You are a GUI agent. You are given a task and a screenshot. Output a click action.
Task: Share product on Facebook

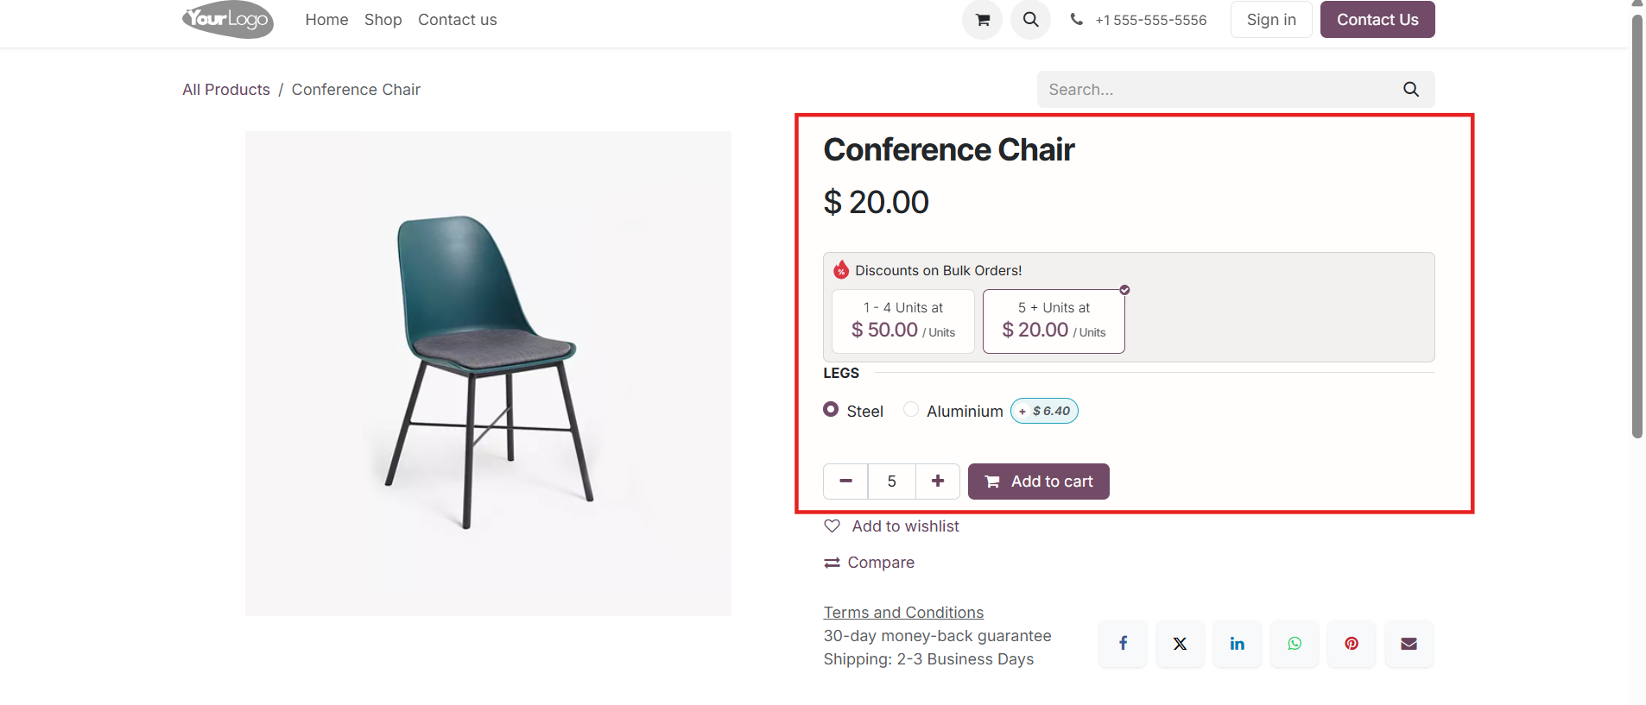(x=1123, y=644)
